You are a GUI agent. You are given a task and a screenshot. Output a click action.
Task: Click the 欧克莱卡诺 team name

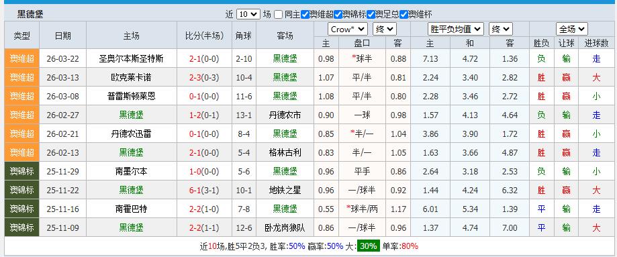pos(132,78)
